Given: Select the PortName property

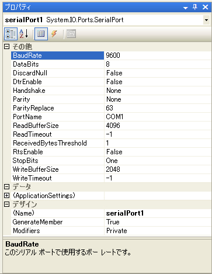Looking at the screenshot, I should tap(57, 117).
